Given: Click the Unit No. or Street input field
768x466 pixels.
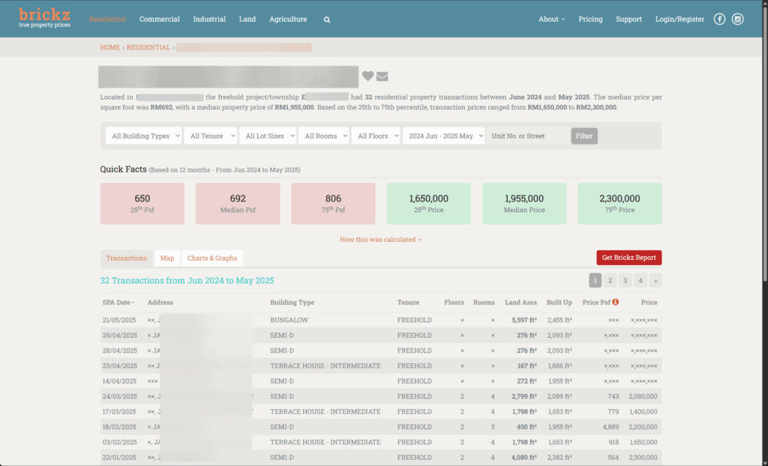Looking at the screenshot, I should pos(527,136).
